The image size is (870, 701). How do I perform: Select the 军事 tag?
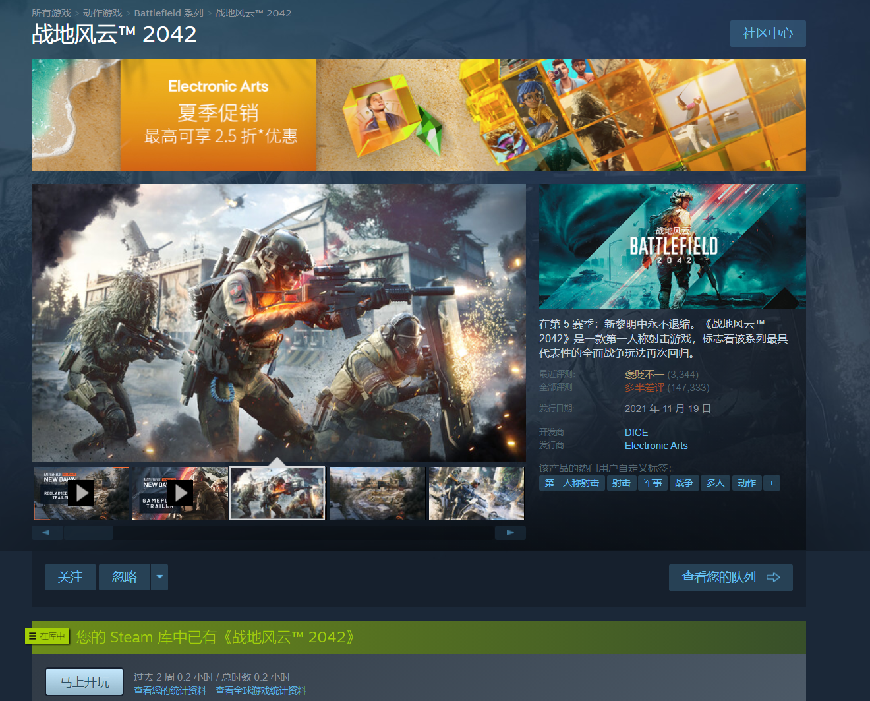(653, 483)
